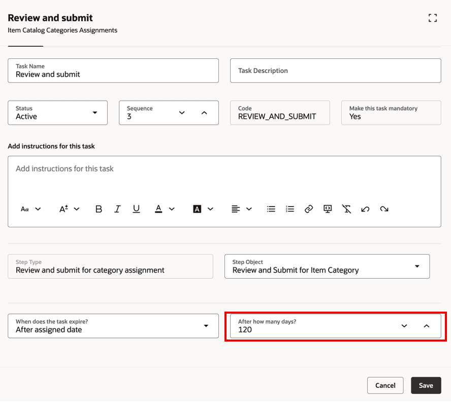Clear text formatting in the editor
451x406 pixels.
[346, 209]
